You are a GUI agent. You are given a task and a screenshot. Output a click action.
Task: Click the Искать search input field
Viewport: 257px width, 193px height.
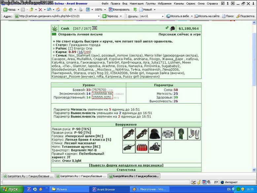tap(150, 16)
